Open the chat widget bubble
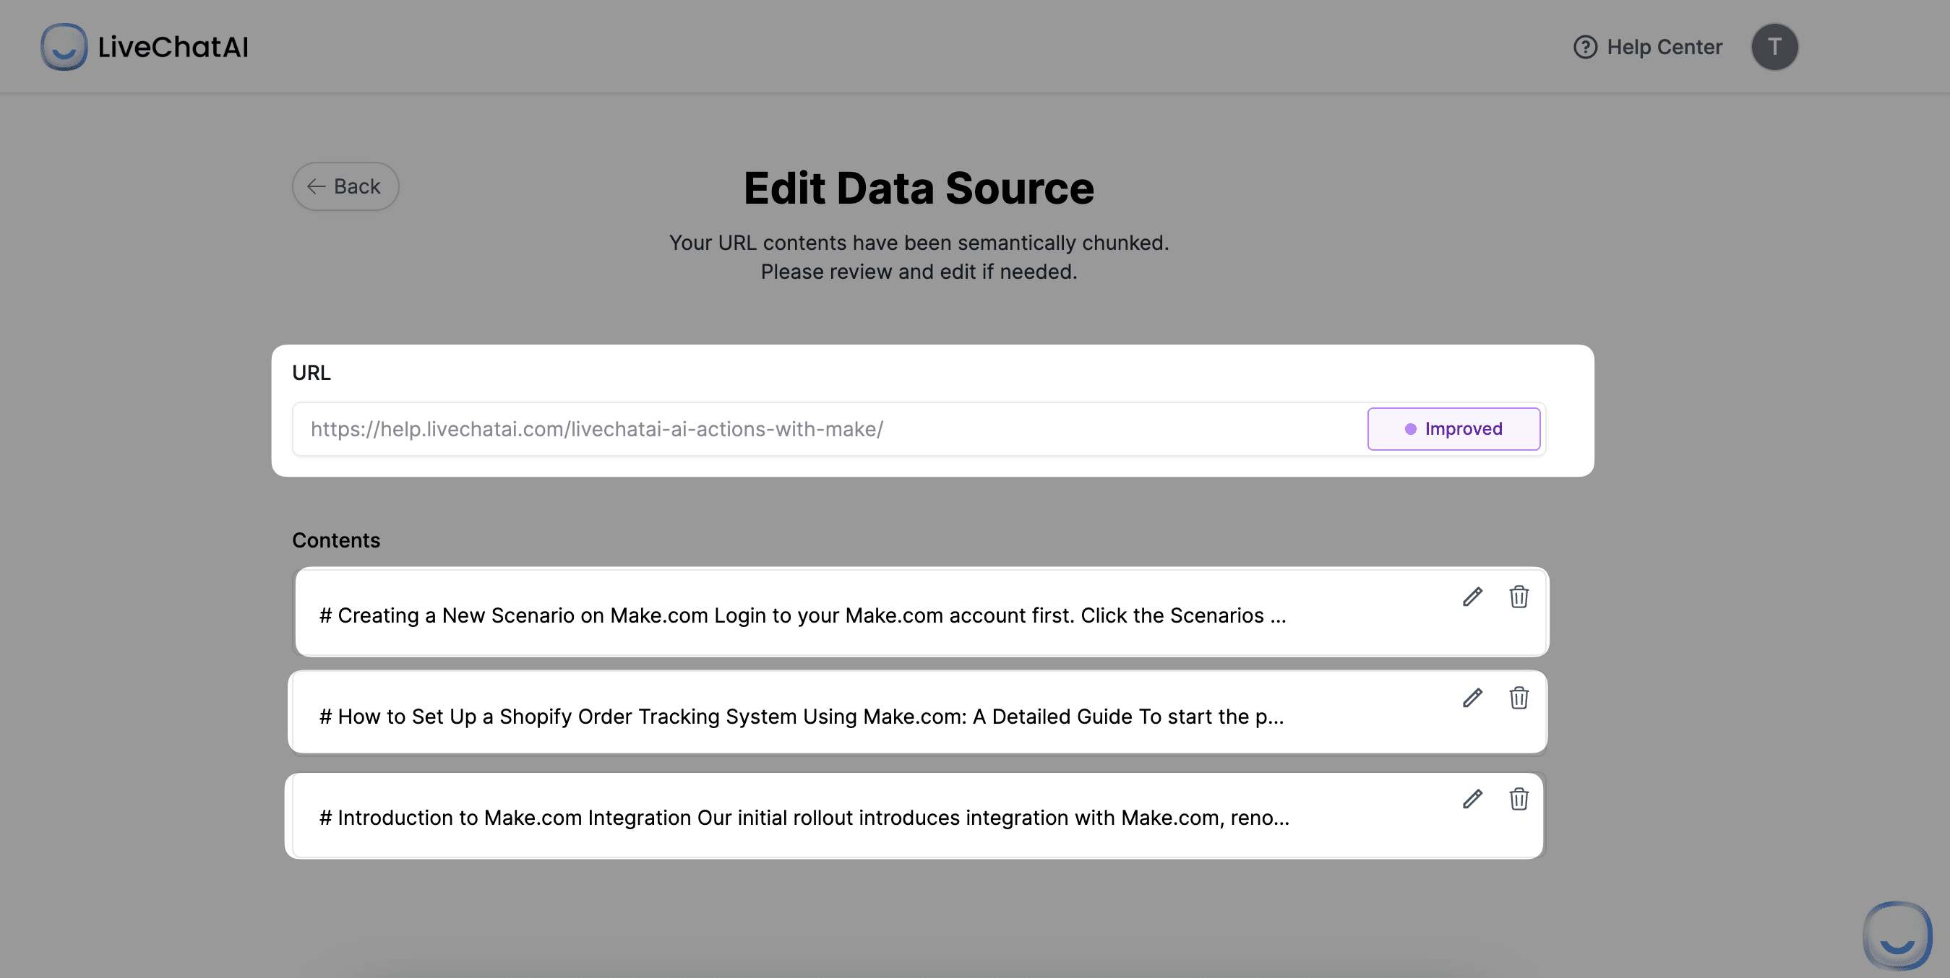Viewport: 1950px width, 978px height. coord(1897,935)
